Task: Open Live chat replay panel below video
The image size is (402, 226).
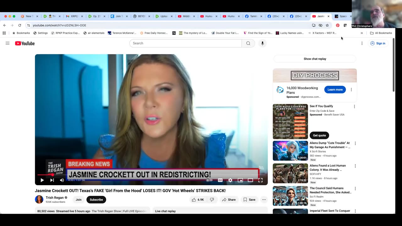Action: tap(210, 211)
